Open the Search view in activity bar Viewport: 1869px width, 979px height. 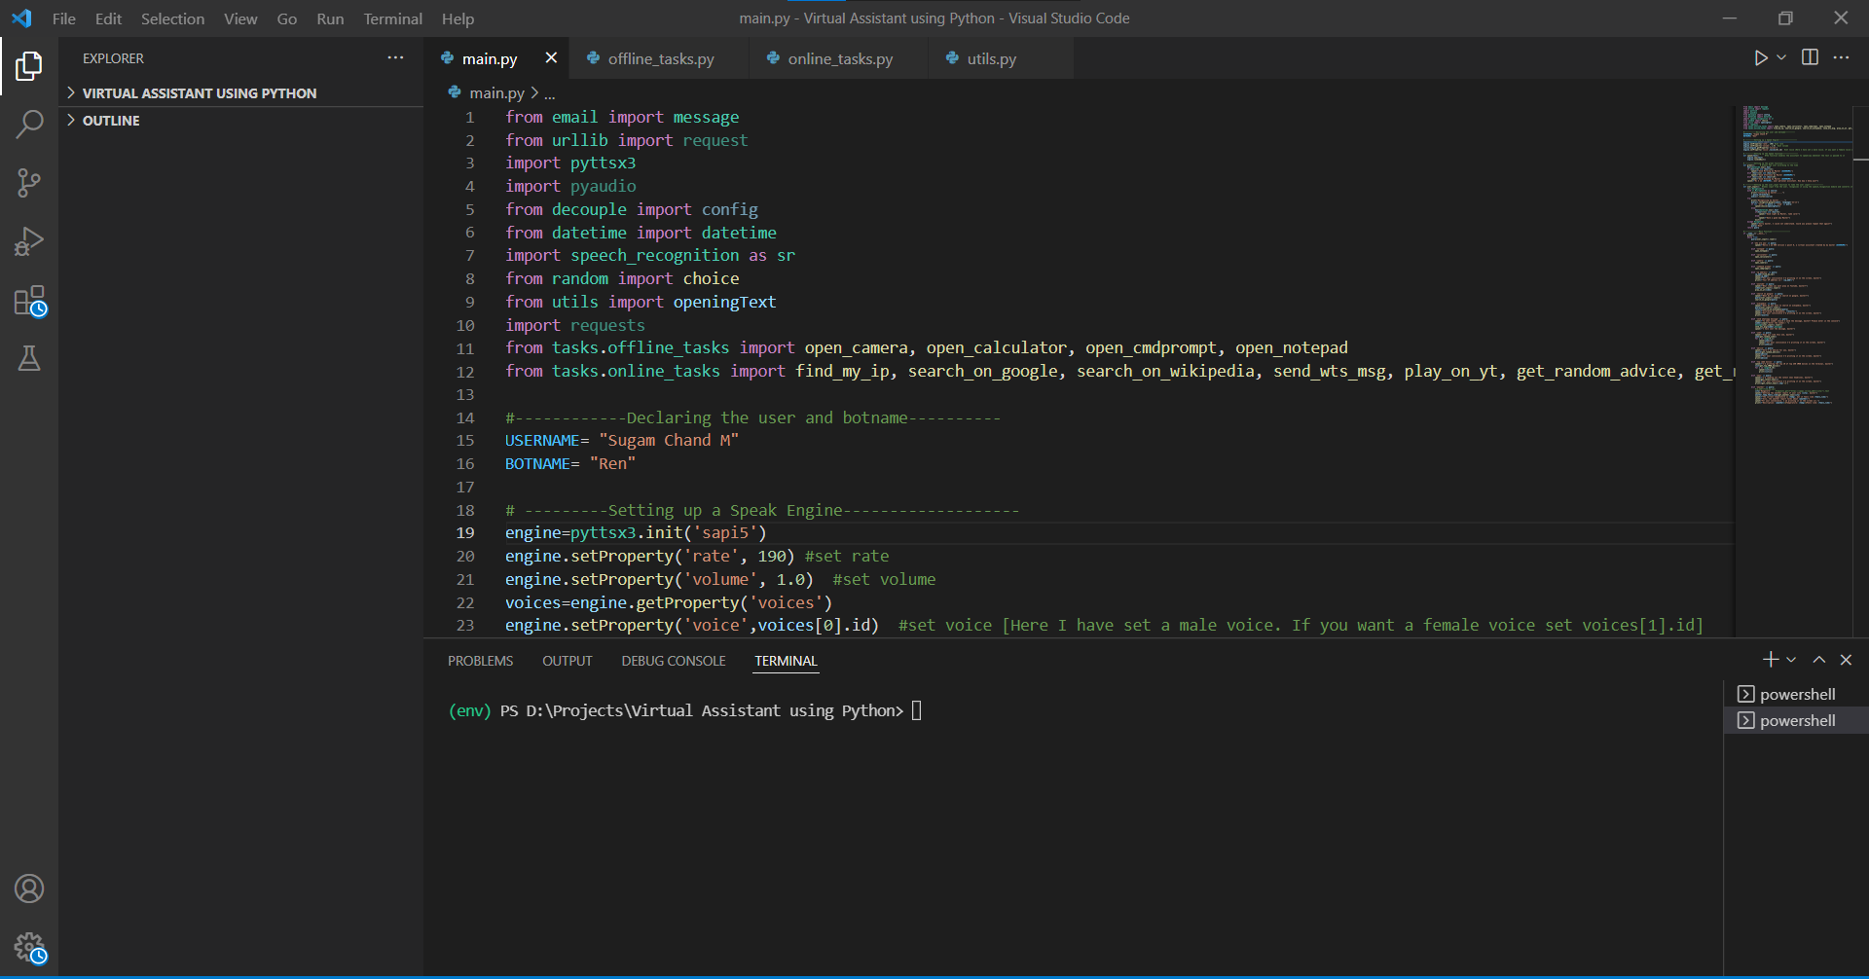pos(29,125)
